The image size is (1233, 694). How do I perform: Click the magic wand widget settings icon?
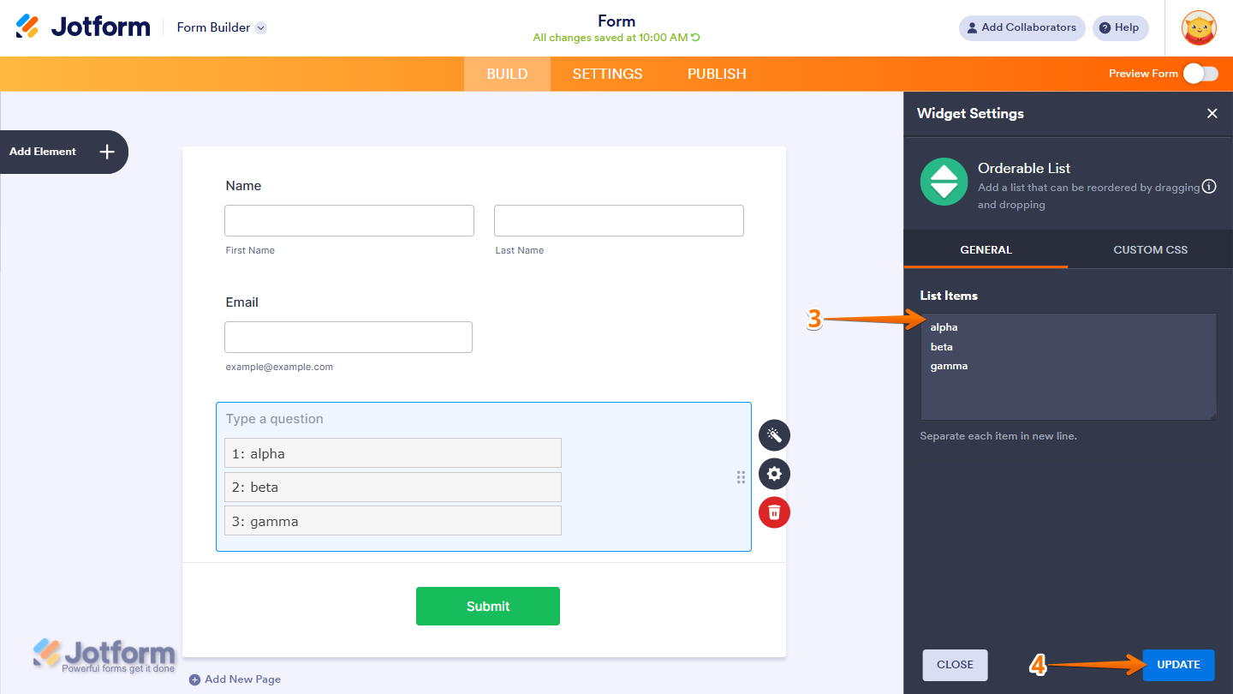click(x=774, y=435)
